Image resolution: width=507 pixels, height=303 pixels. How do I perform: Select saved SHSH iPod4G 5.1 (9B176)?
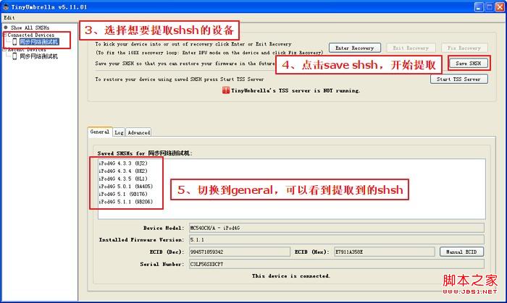click(123, 195)
